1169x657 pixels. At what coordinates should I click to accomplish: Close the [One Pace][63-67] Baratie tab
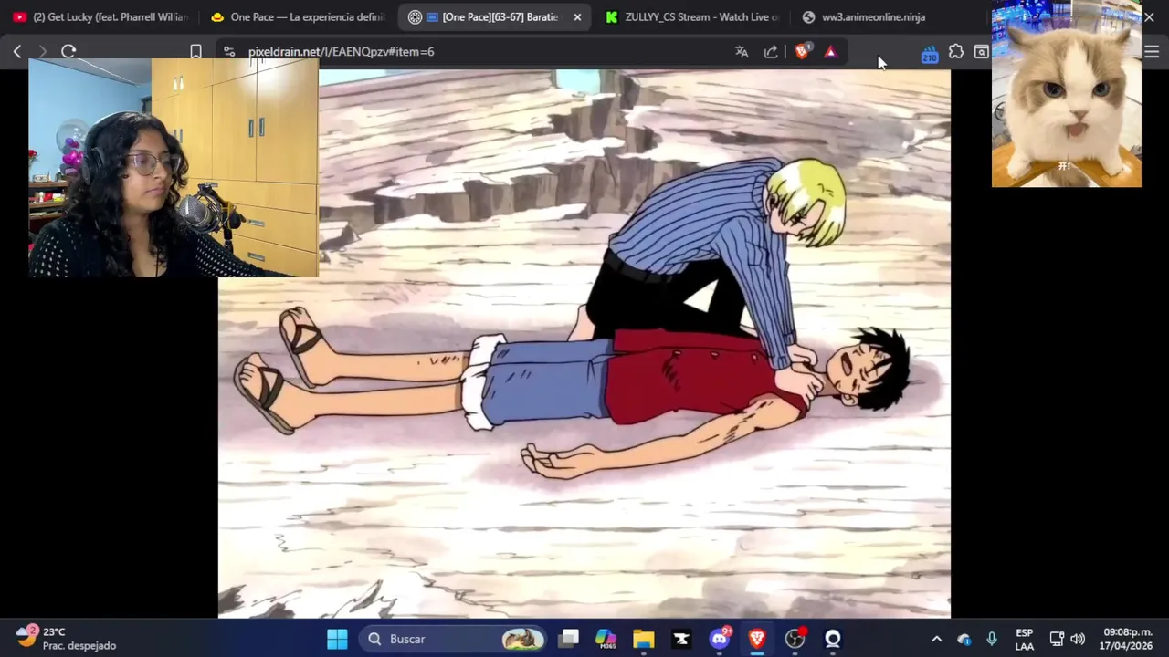click(577, 17)
